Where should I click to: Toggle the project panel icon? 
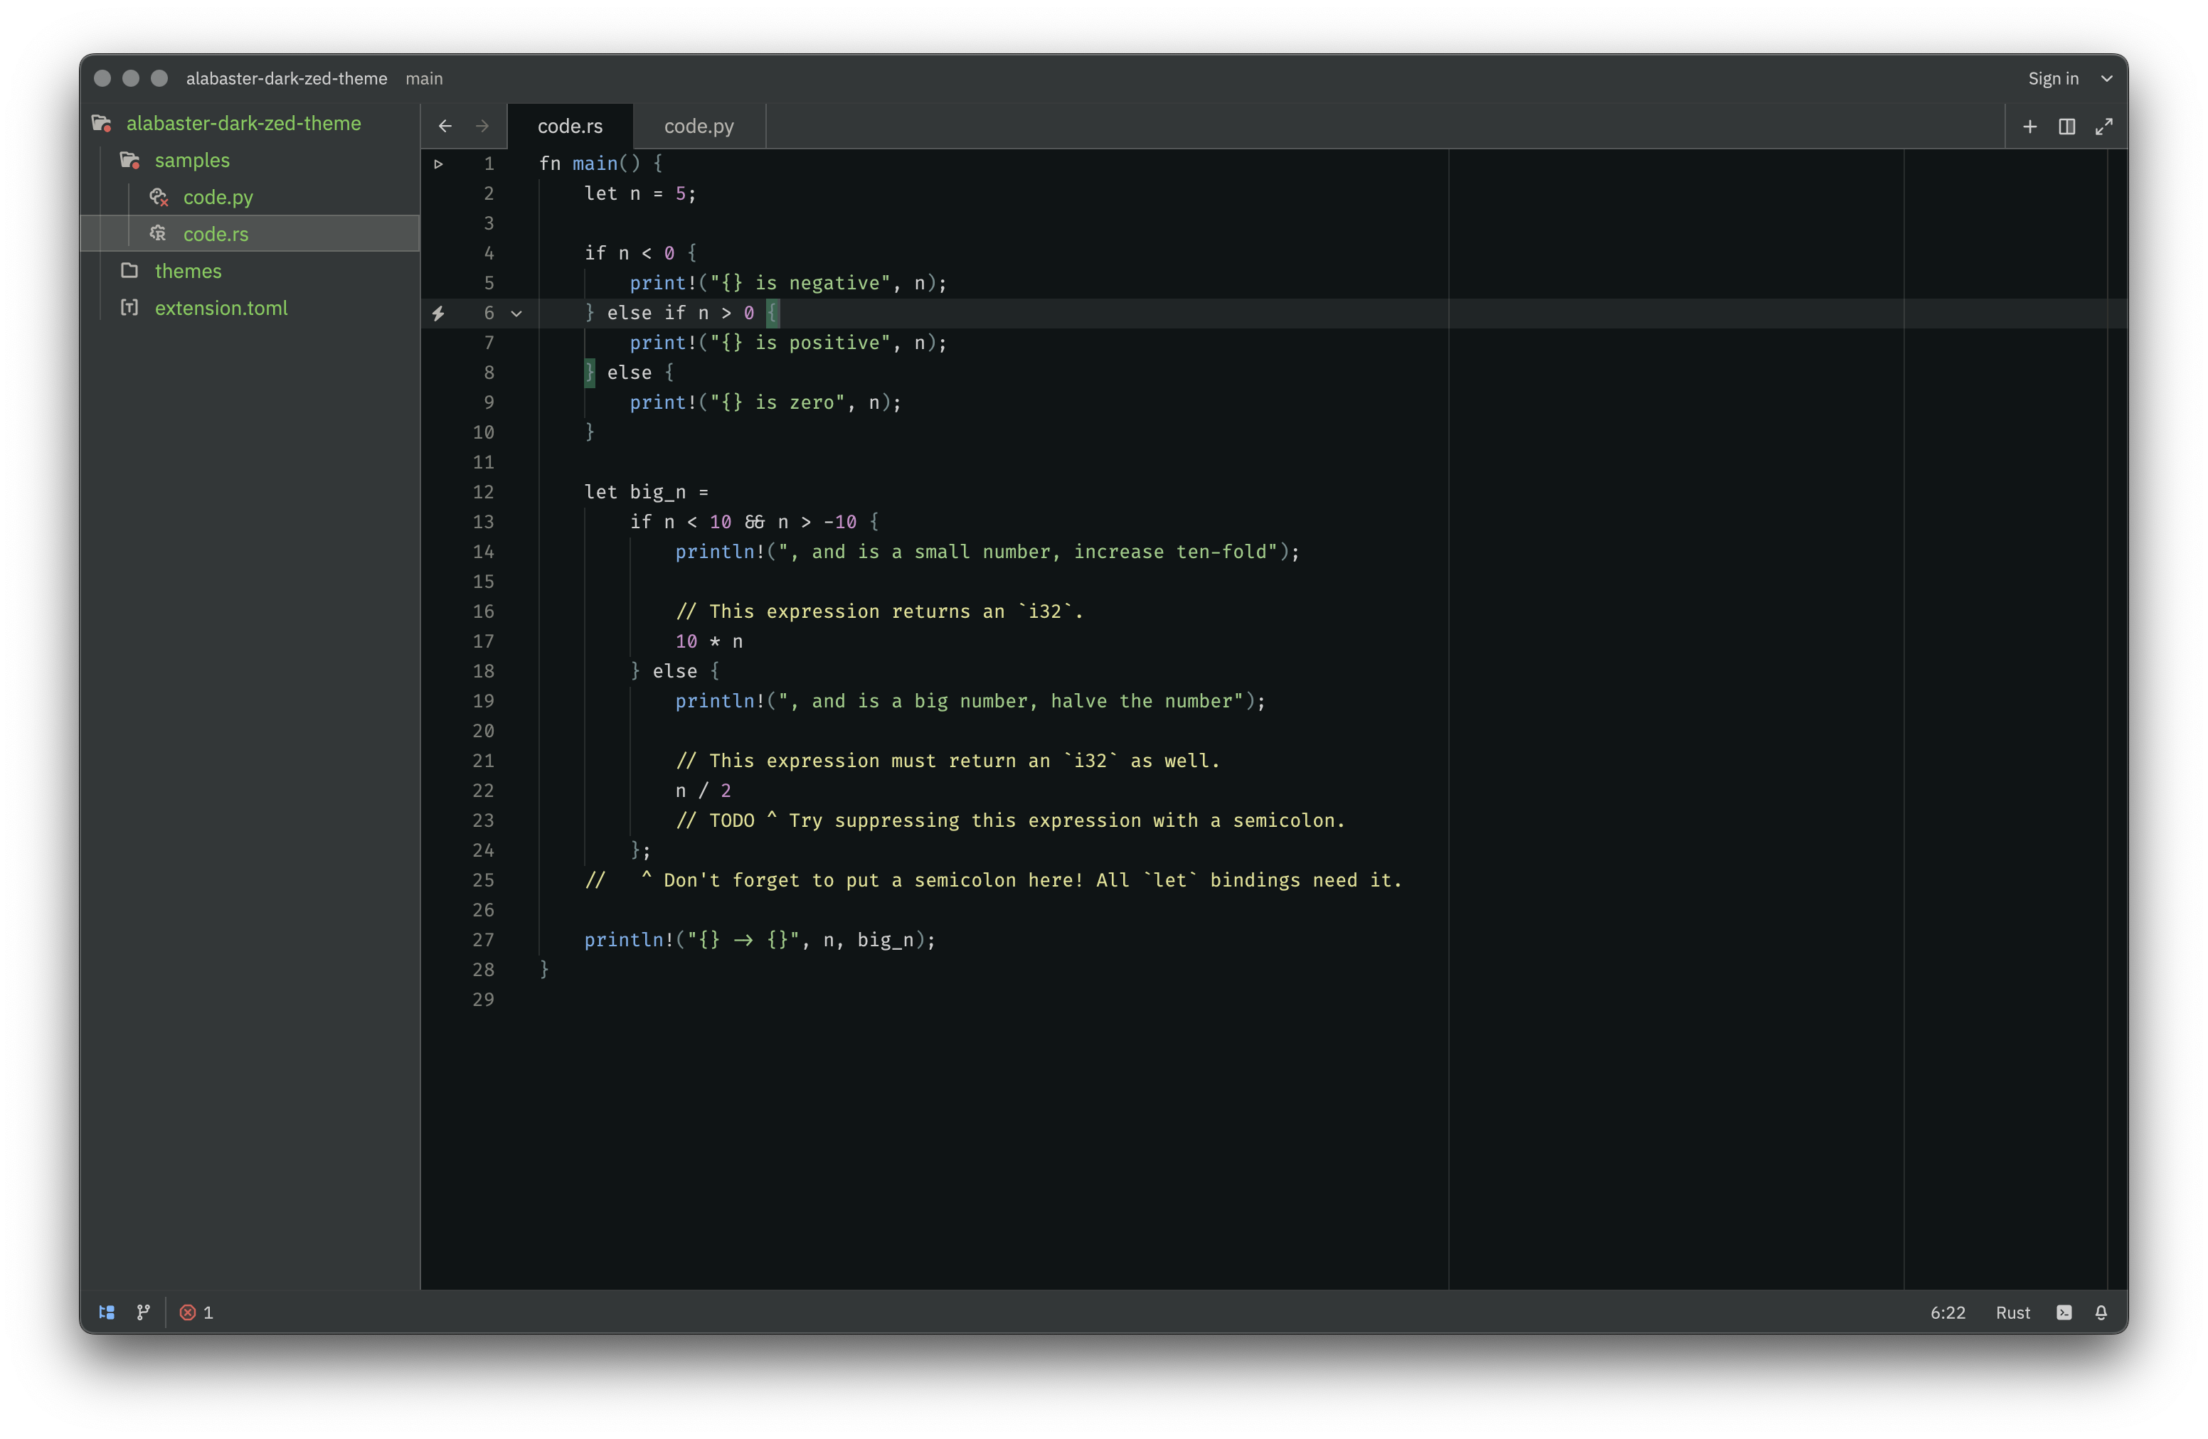pos(107,1312)
